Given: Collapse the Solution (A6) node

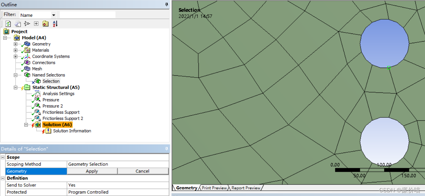Looking at the screenshot, I should click(x=26, y=125).
